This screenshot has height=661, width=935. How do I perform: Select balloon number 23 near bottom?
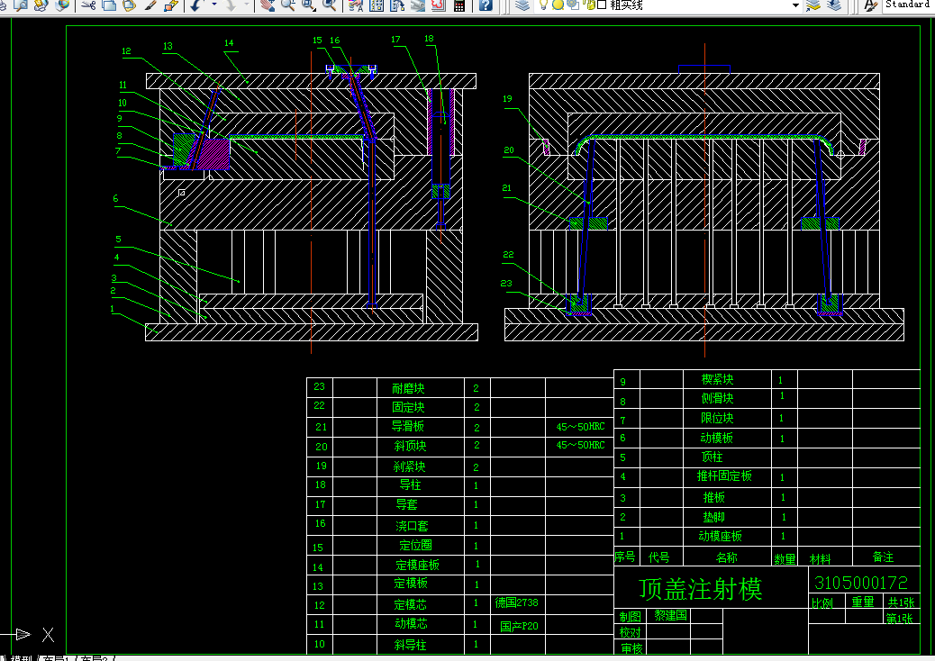pyautogui.click(x=506, y=284)
